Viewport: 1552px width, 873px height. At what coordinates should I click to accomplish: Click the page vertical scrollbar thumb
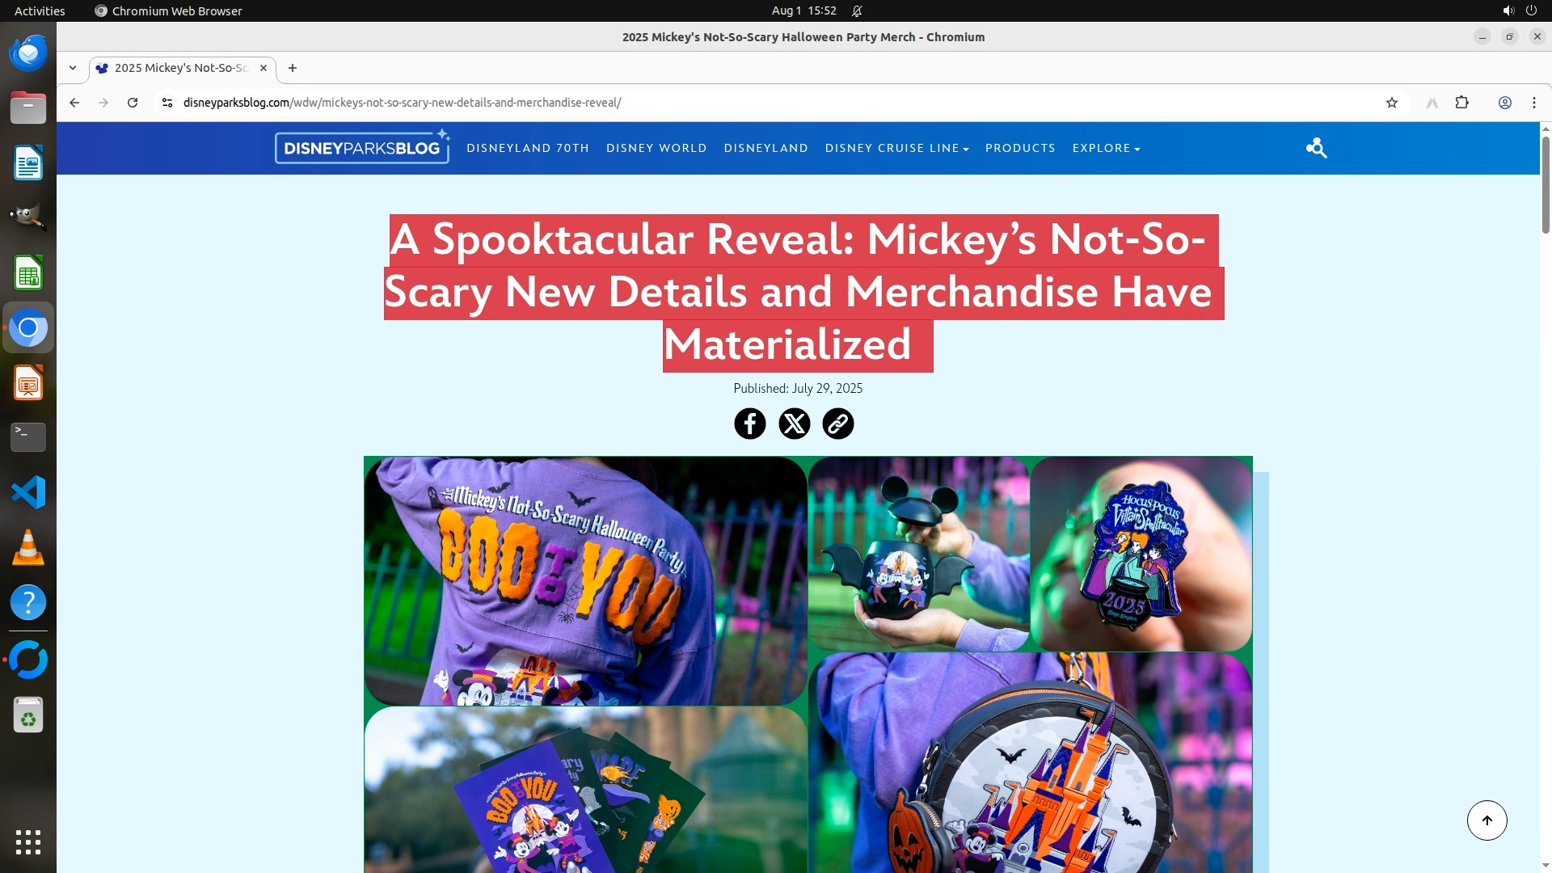[1546, 184]
